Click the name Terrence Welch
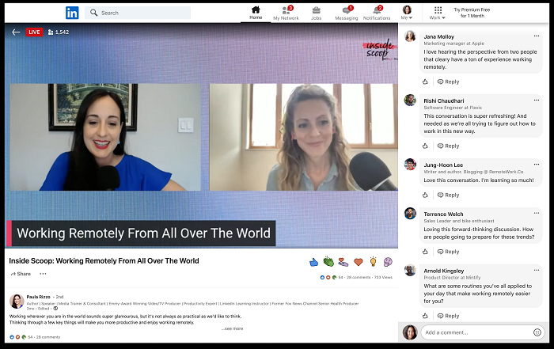The image size is (554, 349). (x=443, y=214)
